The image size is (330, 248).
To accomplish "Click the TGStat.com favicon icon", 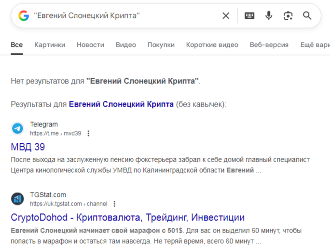I will [x=17, y=199].
